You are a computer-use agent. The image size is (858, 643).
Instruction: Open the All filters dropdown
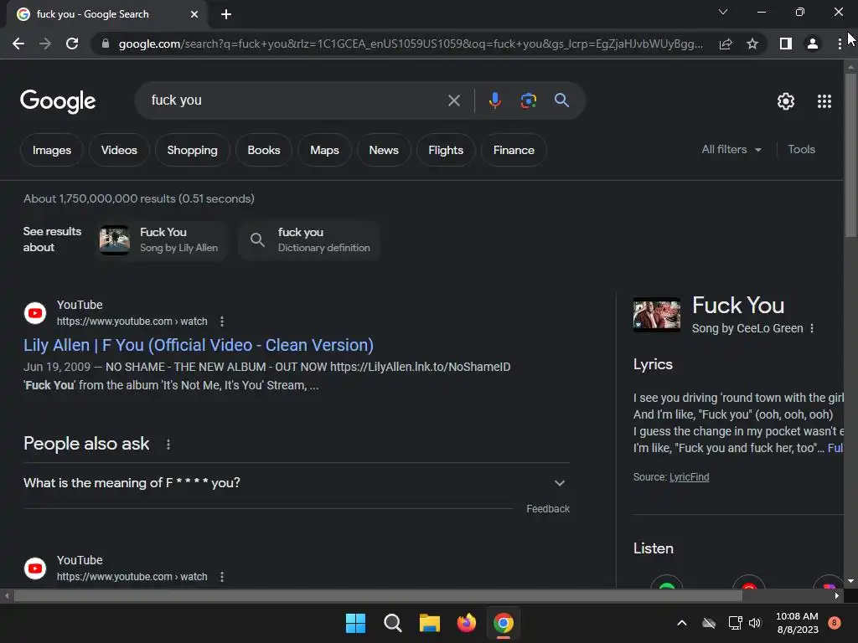point(731,149)
